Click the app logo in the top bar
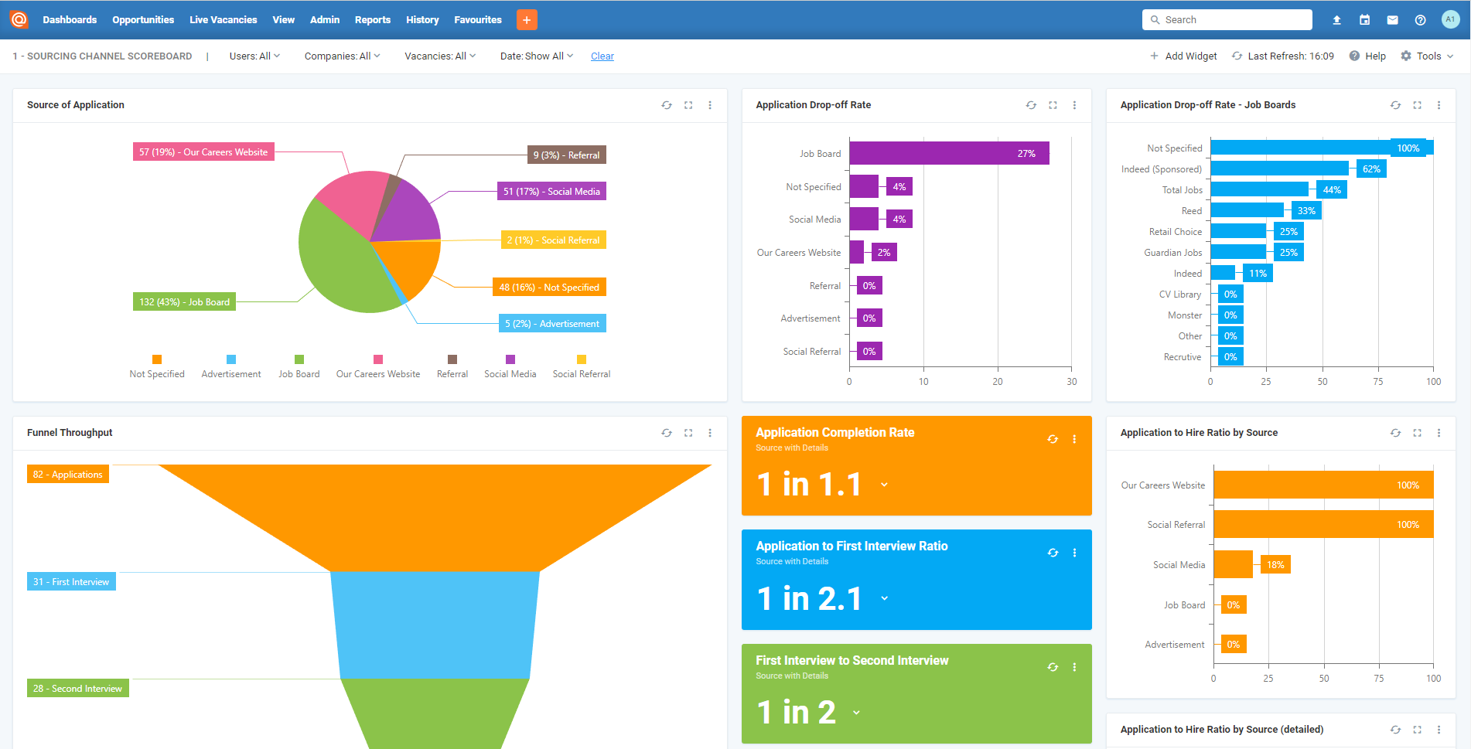Screen dimensions: 1471x749 [19, 19]
